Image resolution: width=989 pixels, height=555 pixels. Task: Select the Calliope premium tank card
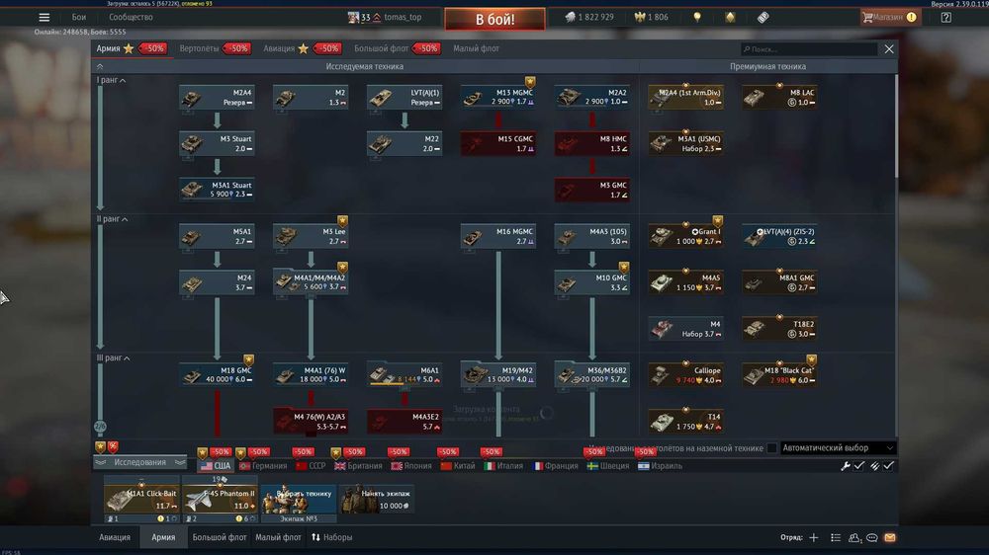685,375
